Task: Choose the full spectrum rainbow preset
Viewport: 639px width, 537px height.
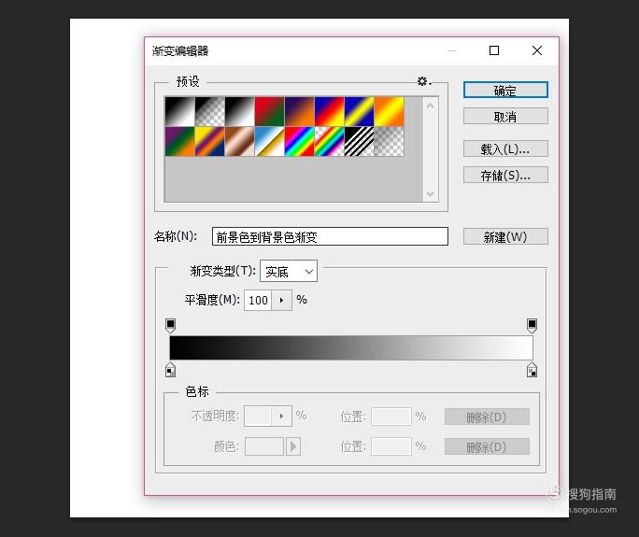Action: tap(300, 141)
